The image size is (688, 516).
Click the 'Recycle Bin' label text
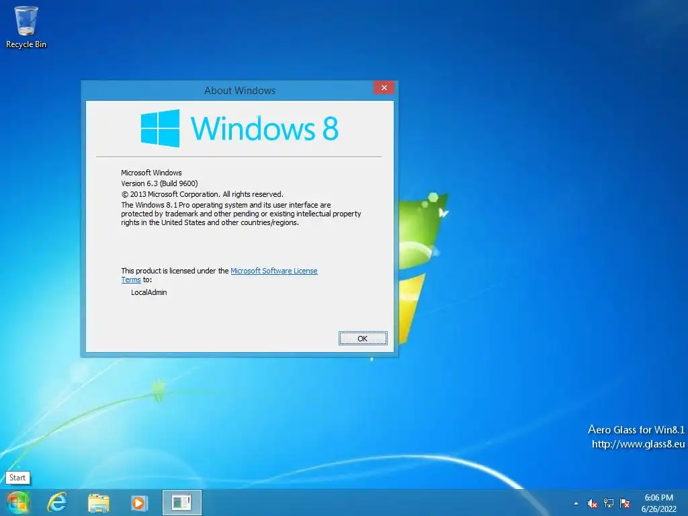tap(26, 44)
